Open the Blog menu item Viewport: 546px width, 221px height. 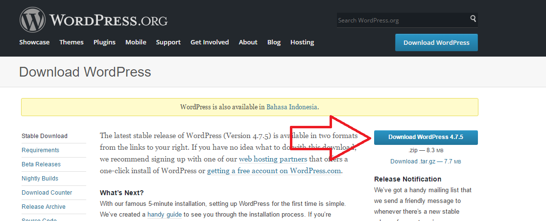pyautogui.click(x=274, y=42)
